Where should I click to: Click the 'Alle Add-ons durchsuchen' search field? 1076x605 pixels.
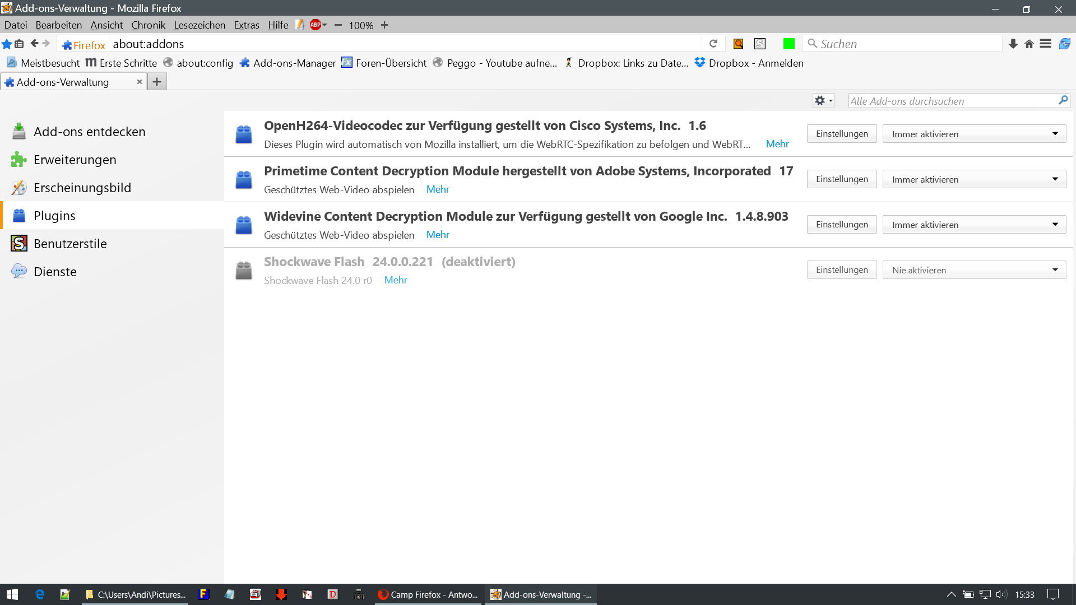coord(952,101)
